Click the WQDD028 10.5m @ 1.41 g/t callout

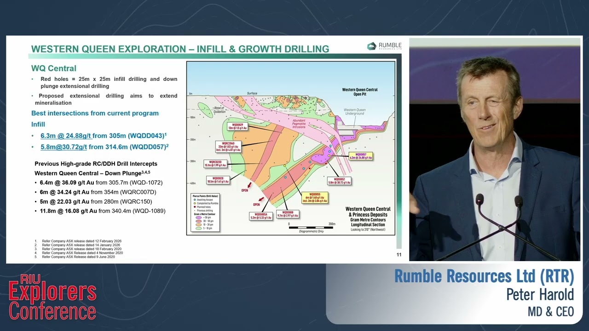[218, 180]
